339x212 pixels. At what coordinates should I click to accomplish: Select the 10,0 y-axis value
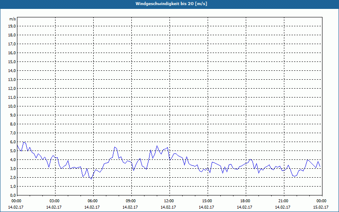click(x=12, y=106)
